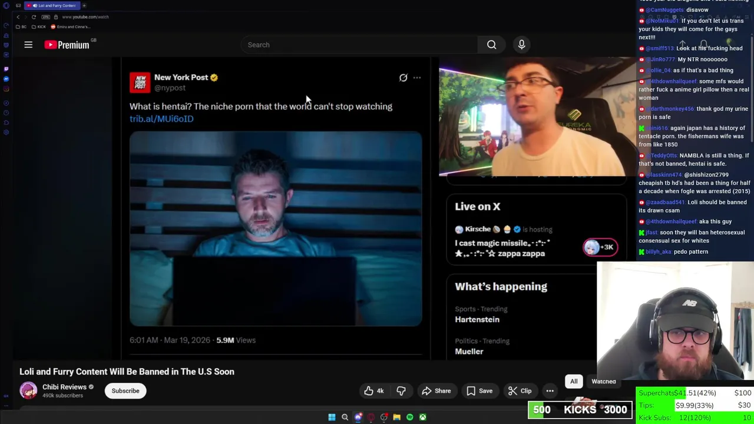Click the www.youtube.com/watch address bar
The width and height of the screenshot is (754, 424).
coord(85,17)
